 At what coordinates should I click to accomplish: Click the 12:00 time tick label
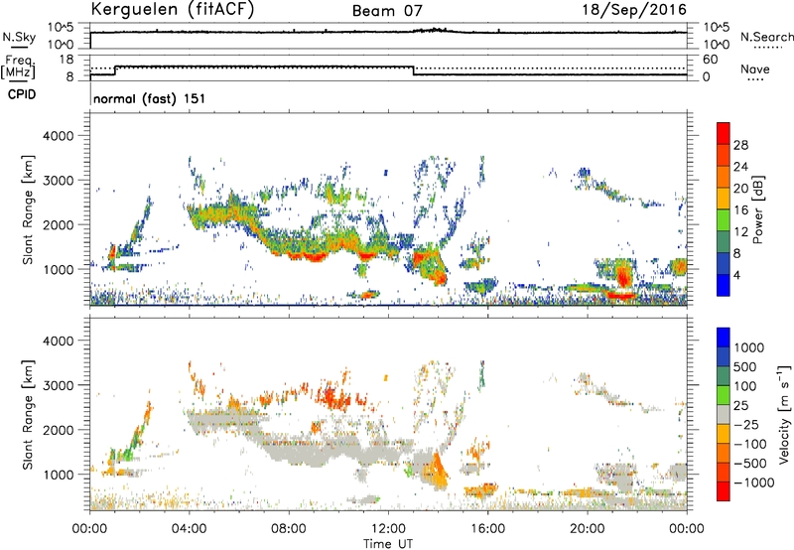388,529
